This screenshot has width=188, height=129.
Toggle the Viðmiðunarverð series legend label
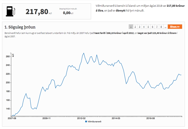point(94,122)
